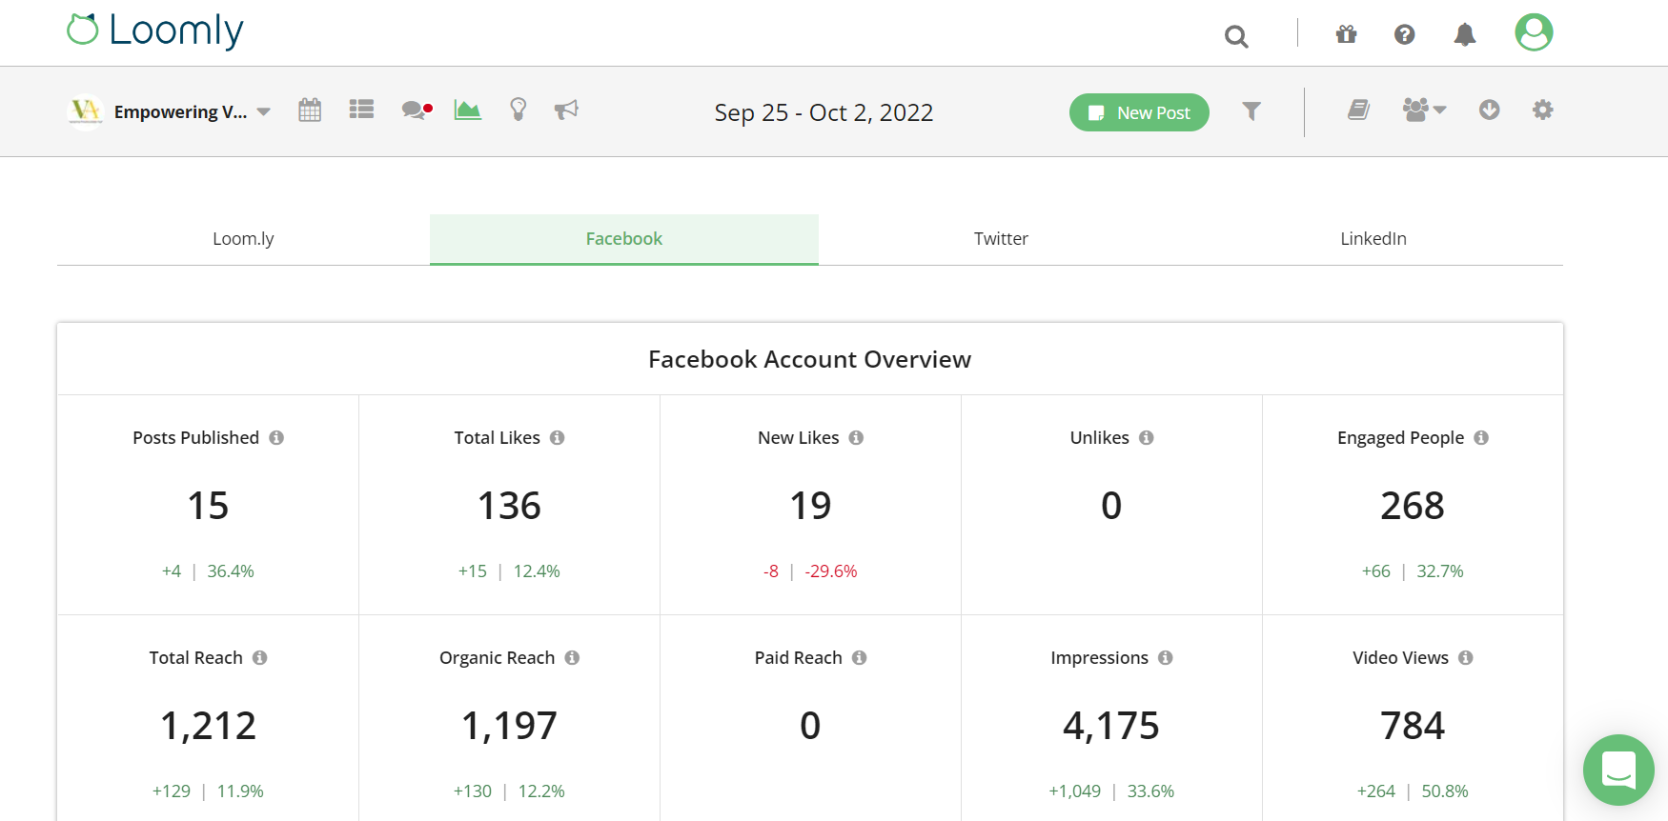This screenshot has width=1668, height=821.
Task: Open the interactions chat bubbles icon
Action: (416, 110)
